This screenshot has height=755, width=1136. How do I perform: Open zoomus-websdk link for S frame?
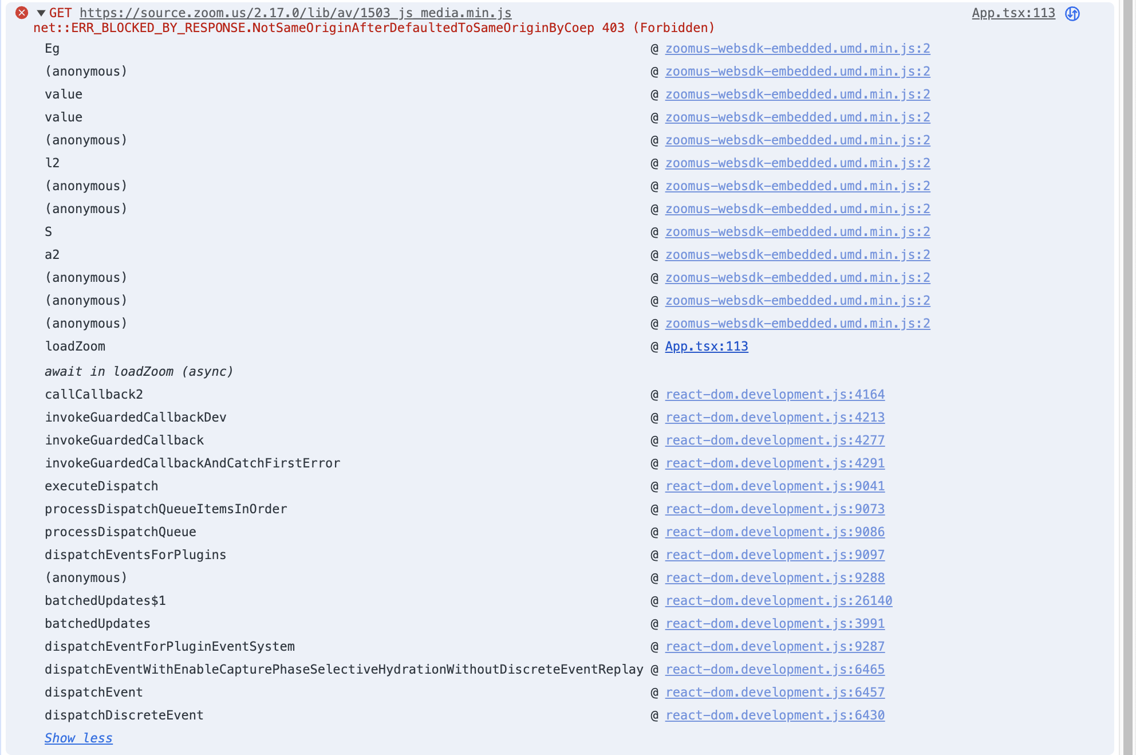pyautogui.click(x=798, y=231)
